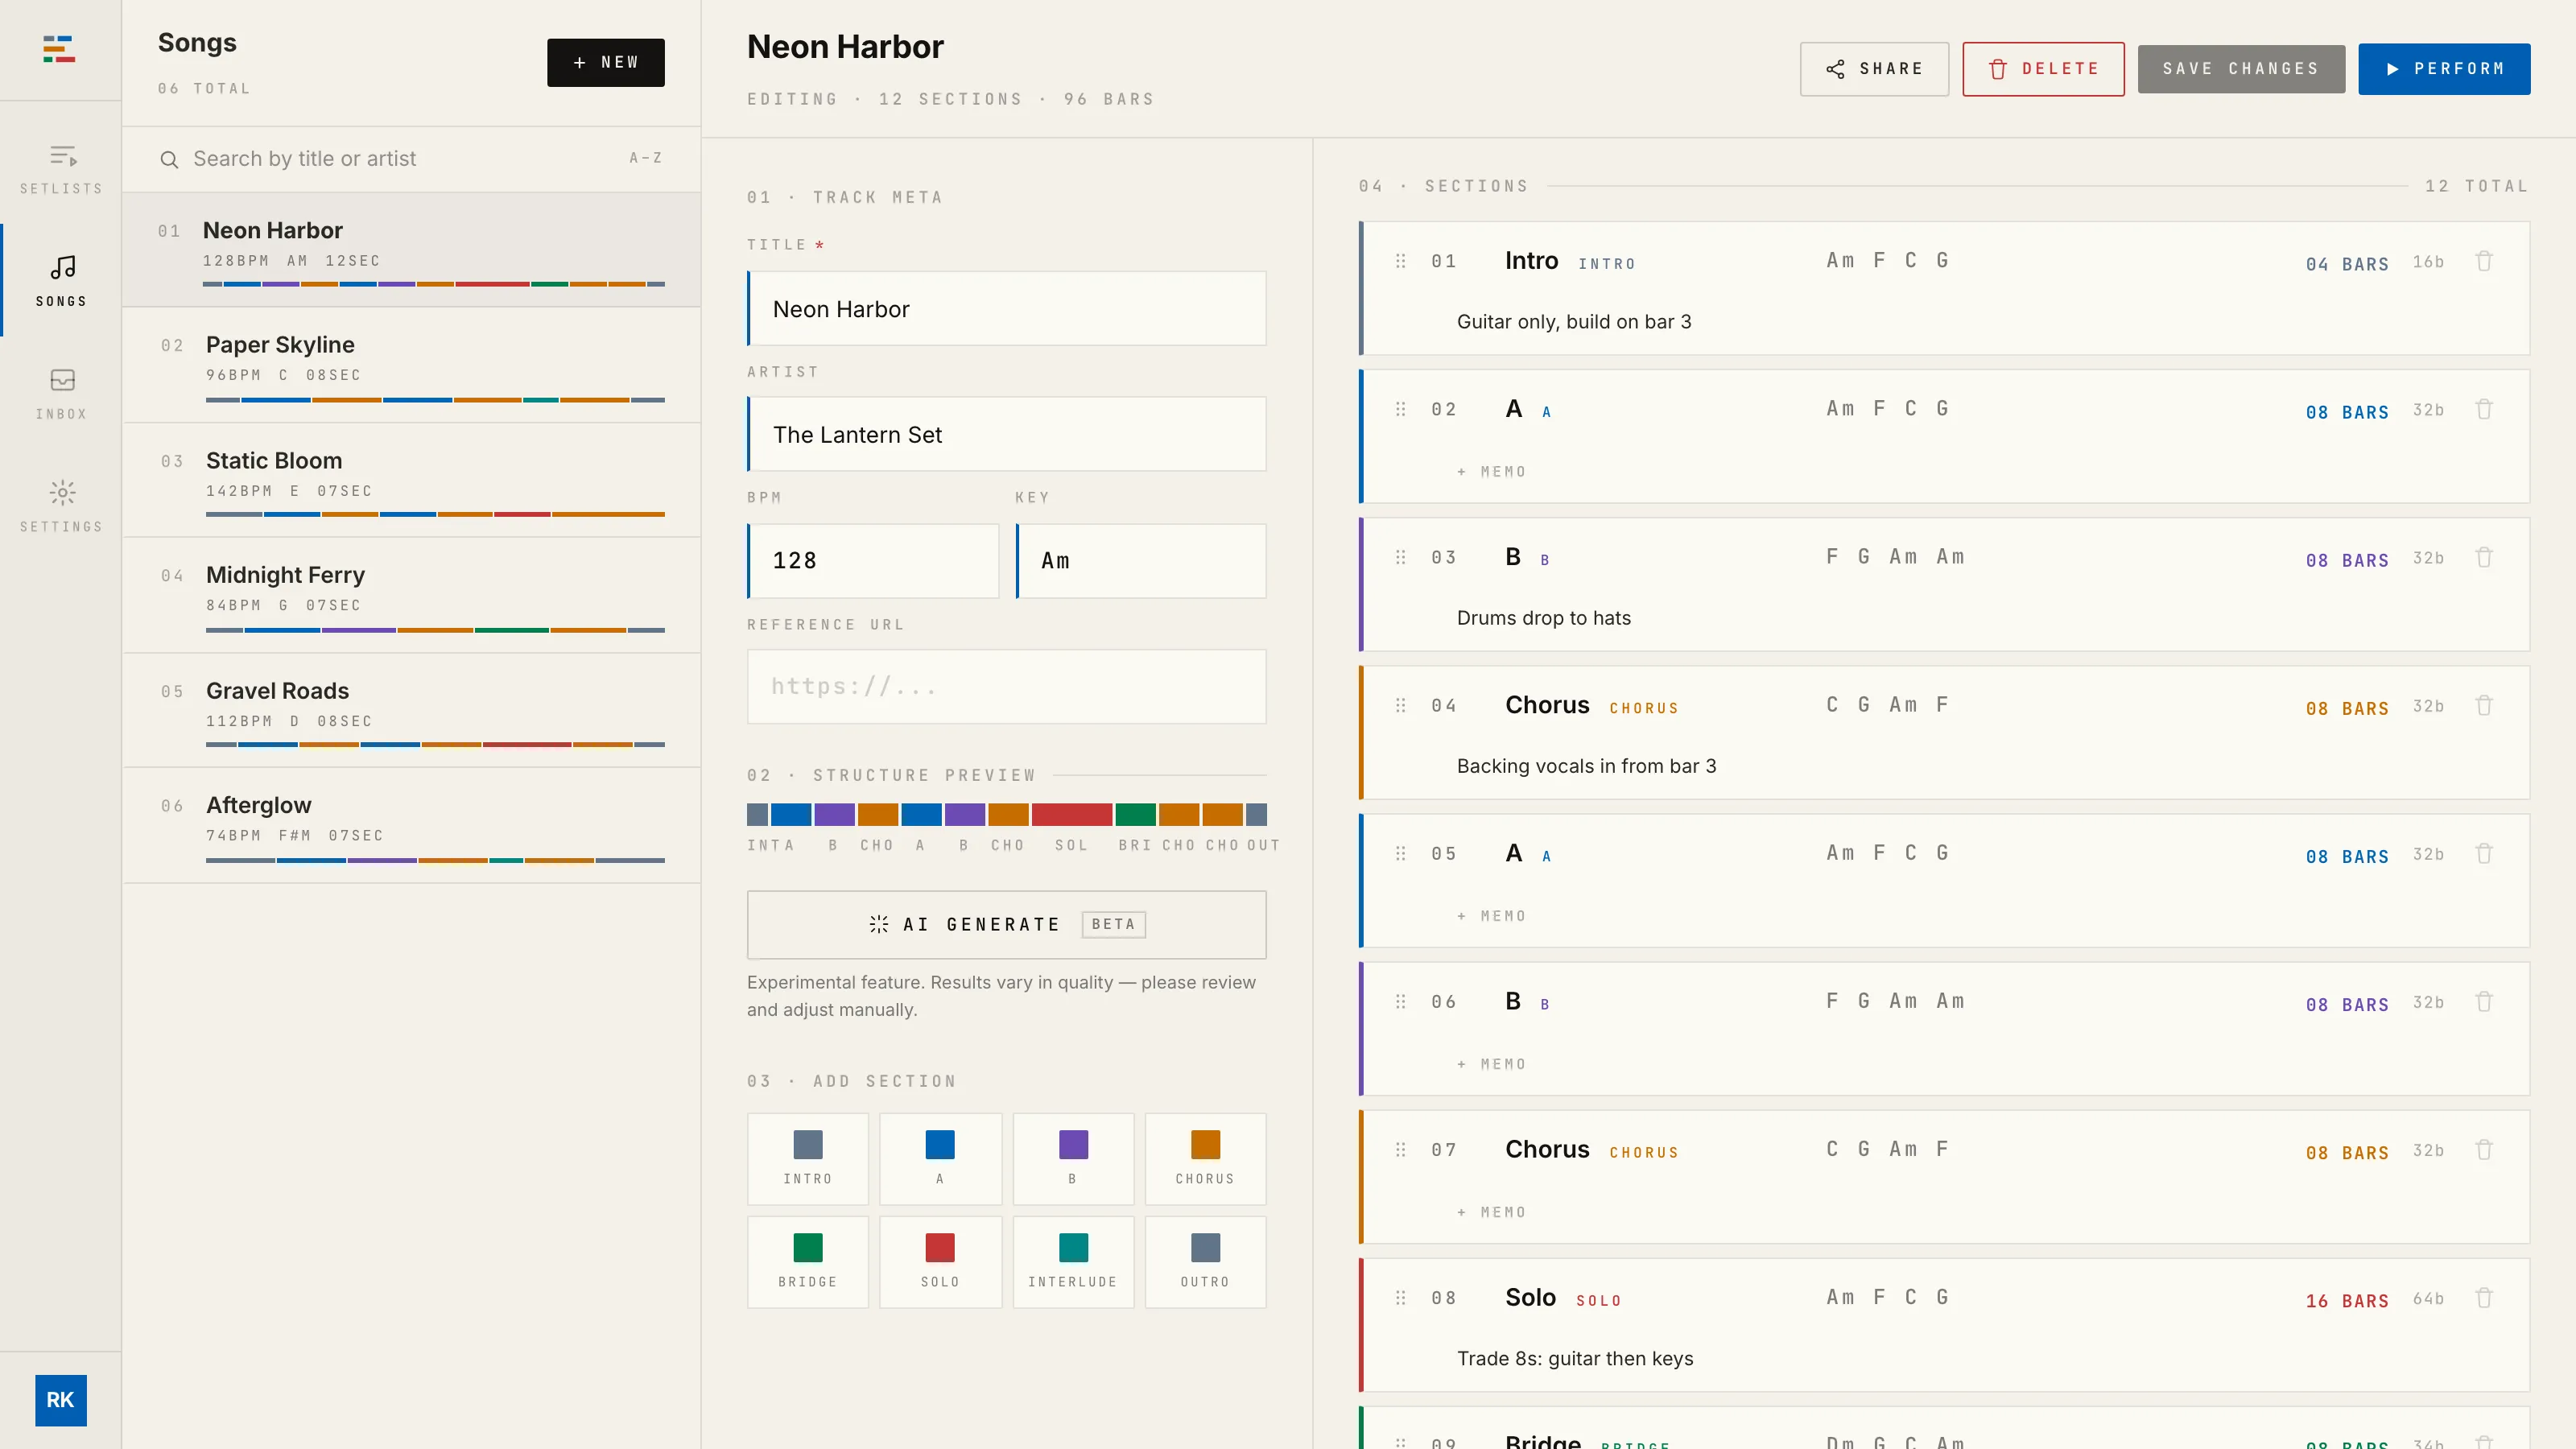2576x1449 pixels.
Task: Edit the memo "Drums drop to hats"
Action: point(1543,618)
